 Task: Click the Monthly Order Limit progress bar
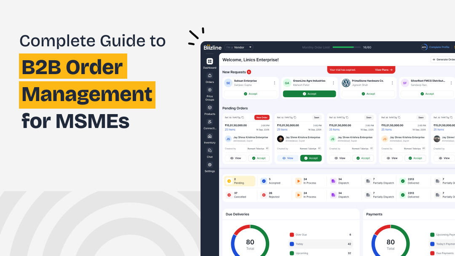pos(346,47)
